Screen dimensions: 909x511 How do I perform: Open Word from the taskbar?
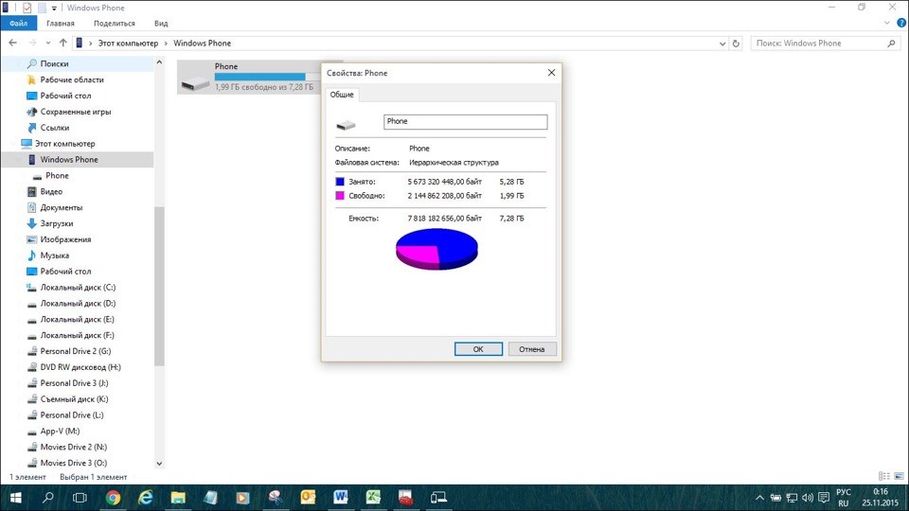(340, 498)
